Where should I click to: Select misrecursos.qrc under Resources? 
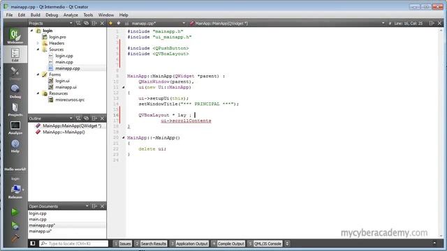point(70,100)
